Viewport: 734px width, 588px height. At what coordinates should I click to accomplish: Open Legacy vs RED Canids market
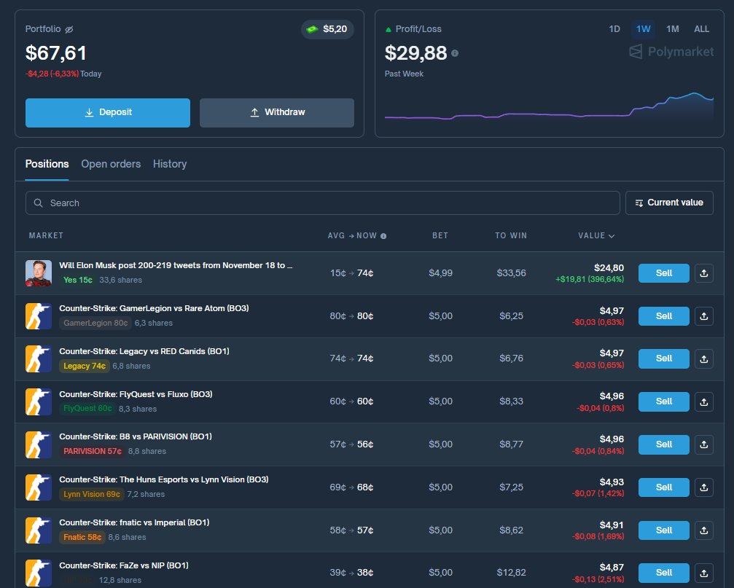pyautogui.click(x=144, y=351)
